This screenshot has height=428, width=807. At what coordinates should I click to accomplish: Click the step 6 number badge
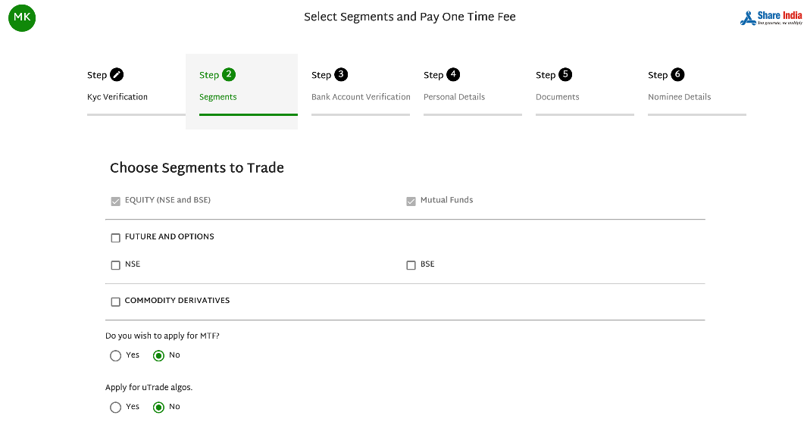[678, 74]
